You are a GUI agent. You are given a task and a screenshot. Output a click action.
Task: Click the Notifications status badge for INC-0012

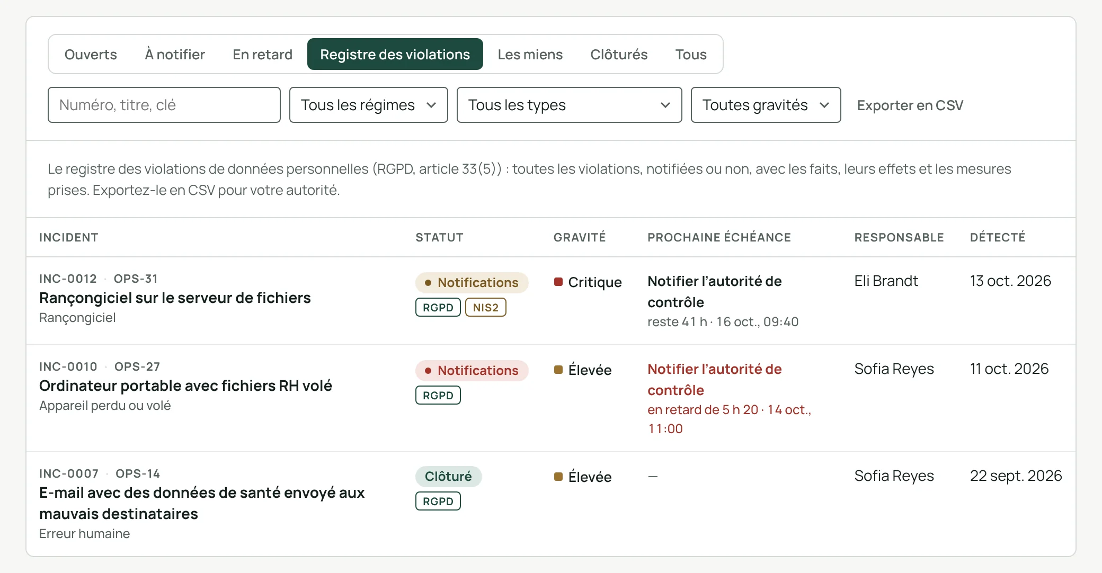point(472,282)
